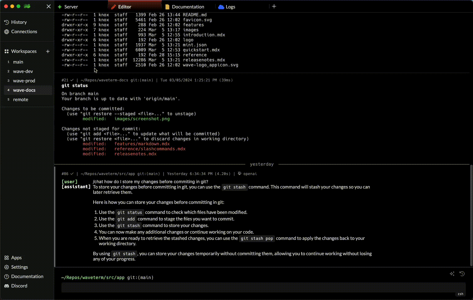Click 'mint.json' in file listing

point(195,45)
